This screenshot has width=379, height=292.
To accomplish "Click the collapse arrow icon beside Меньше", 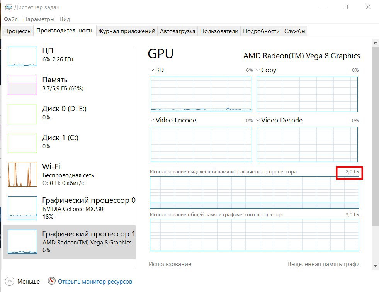I will [x=10, y=281].
